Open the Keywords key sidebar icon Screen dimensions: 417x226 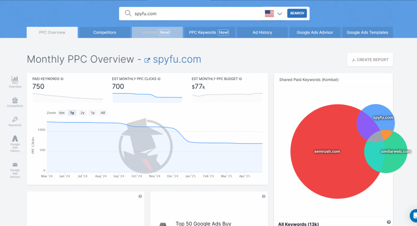pyautogui.click(x=15, y=121)
